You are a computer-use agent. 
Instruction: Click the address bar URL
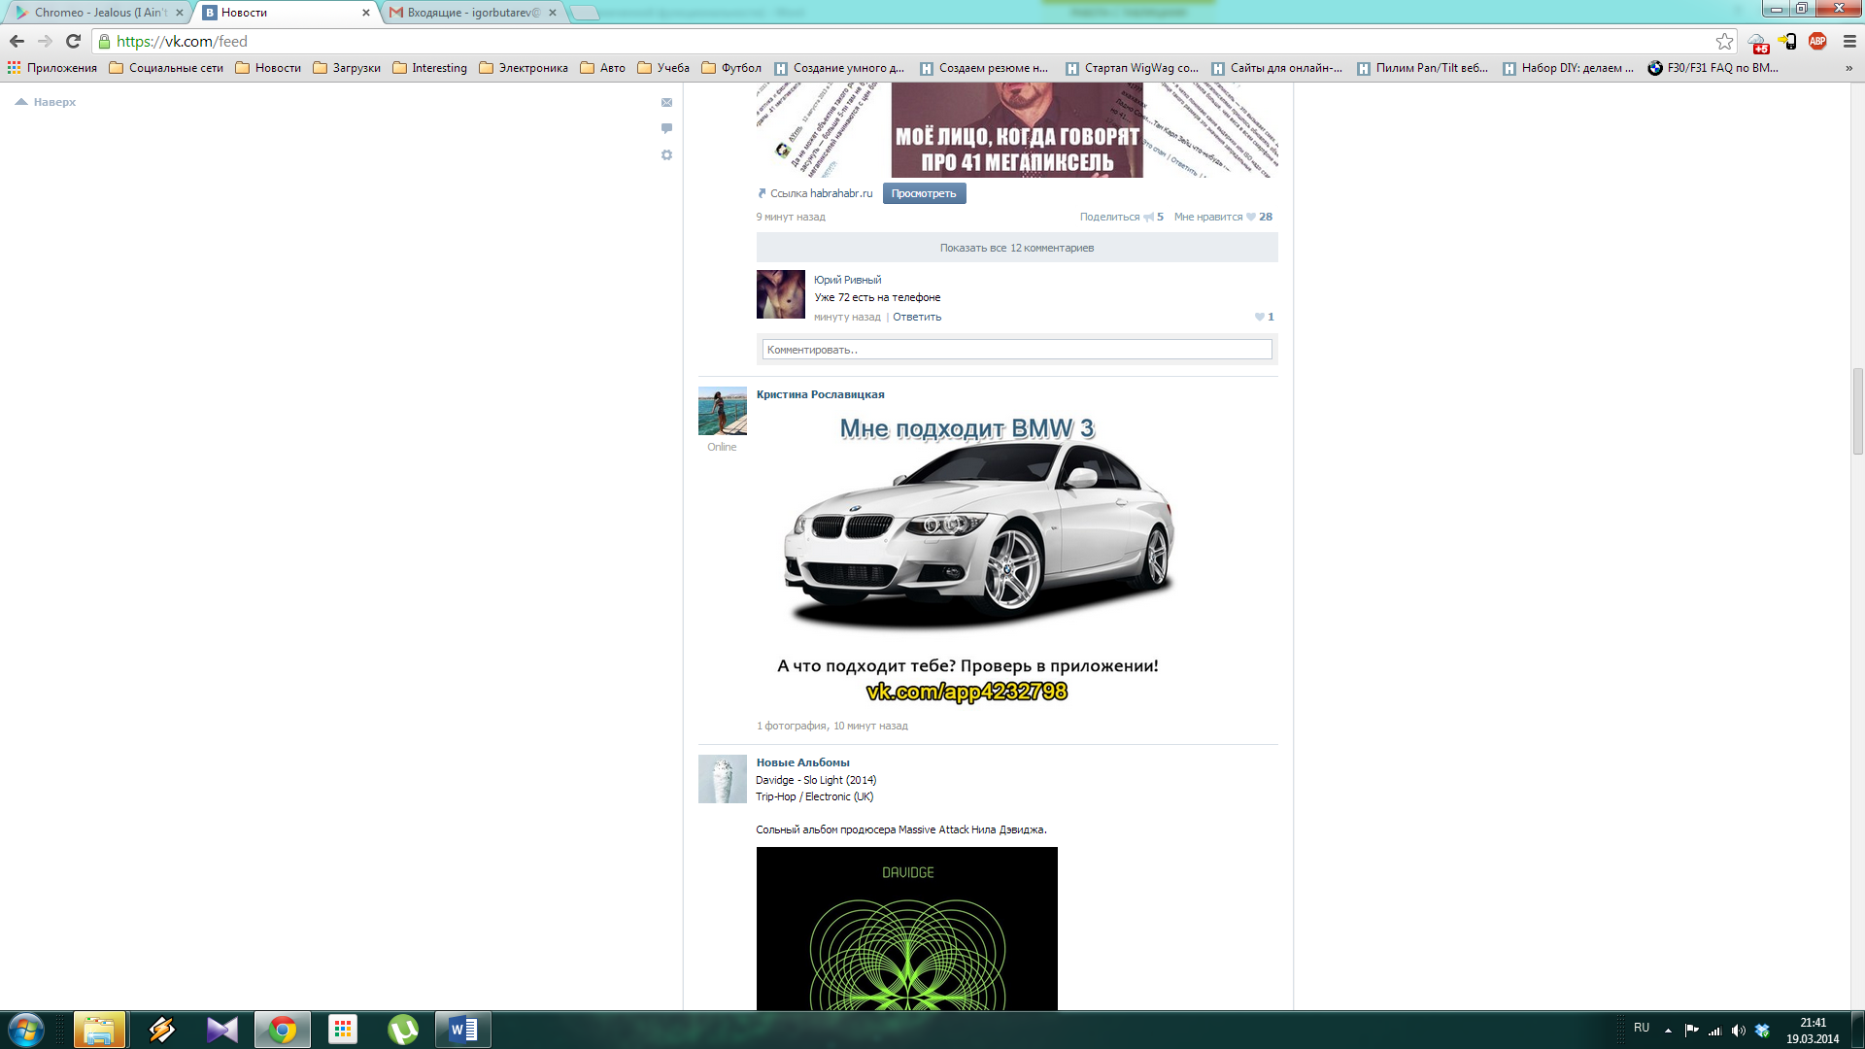[x=183, y=41]
